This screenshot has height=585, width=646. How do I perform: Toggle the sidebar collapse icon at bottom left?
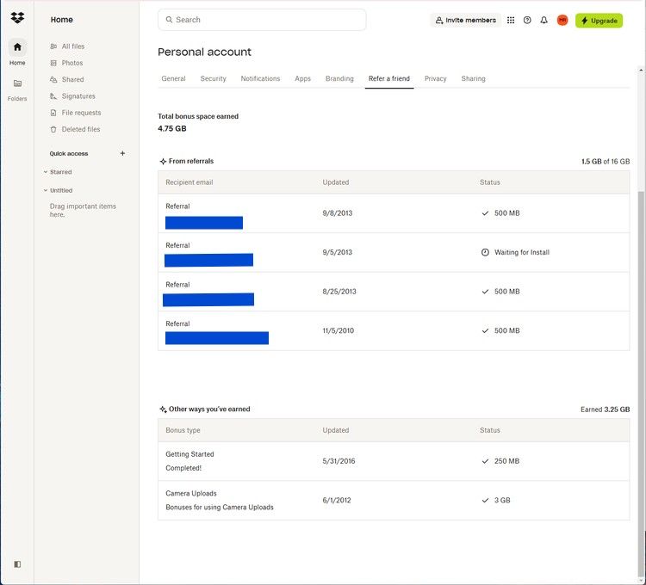(x=17, y=564)
